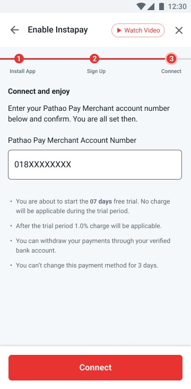Click the red Connect button
This screenshot has height=389, width=191.
point(95,367)
